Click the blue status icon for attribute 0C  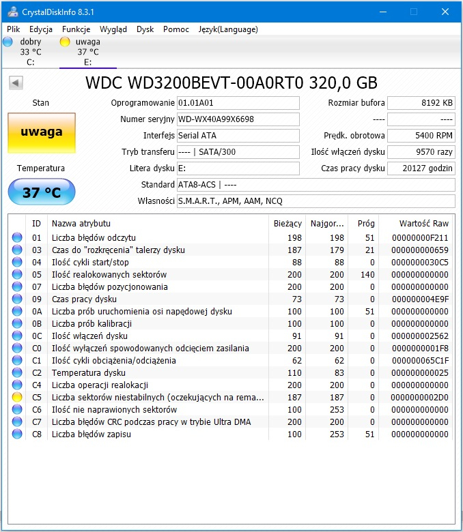click(x=17, y=336)
